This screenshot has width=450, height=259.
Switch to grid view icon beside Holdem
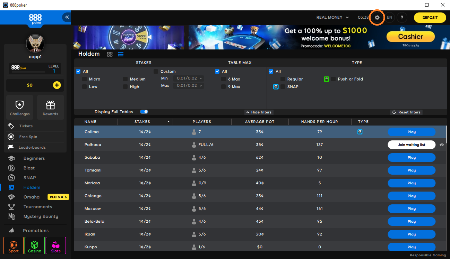point(110,54)
